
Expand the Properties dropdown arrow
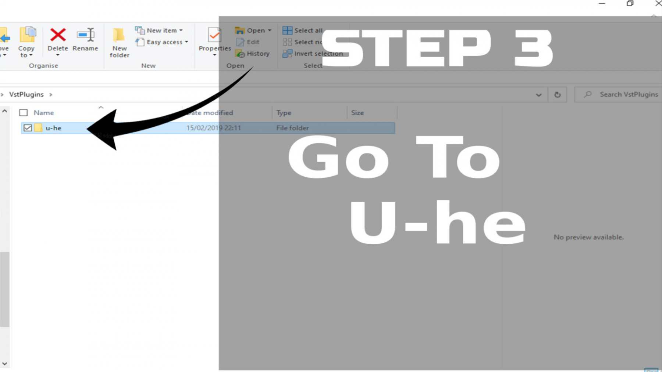coord(214,55)
